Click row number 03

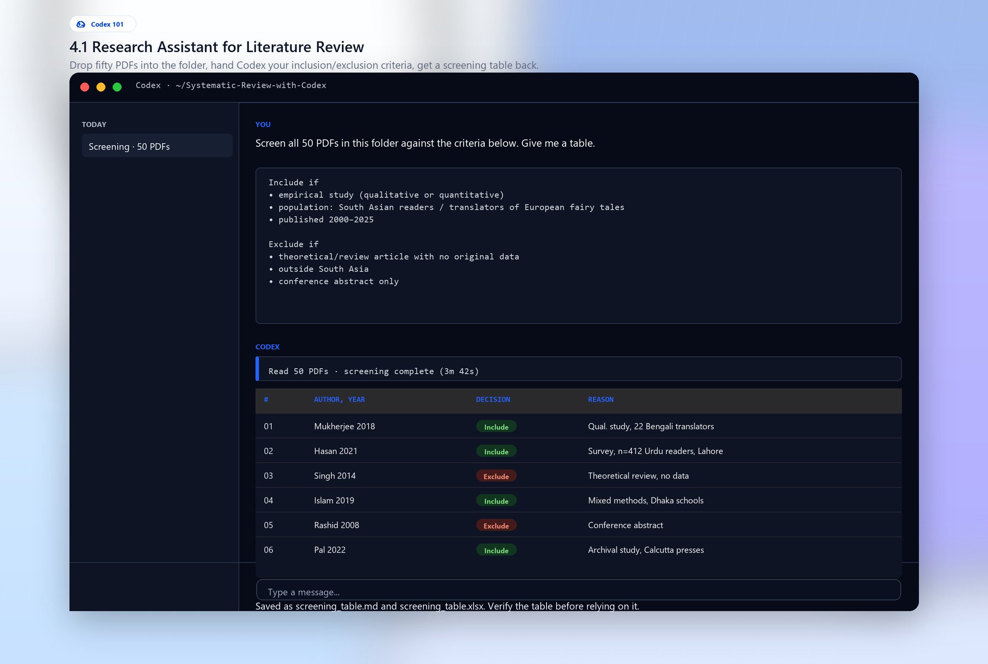click(x=268, y=475)
